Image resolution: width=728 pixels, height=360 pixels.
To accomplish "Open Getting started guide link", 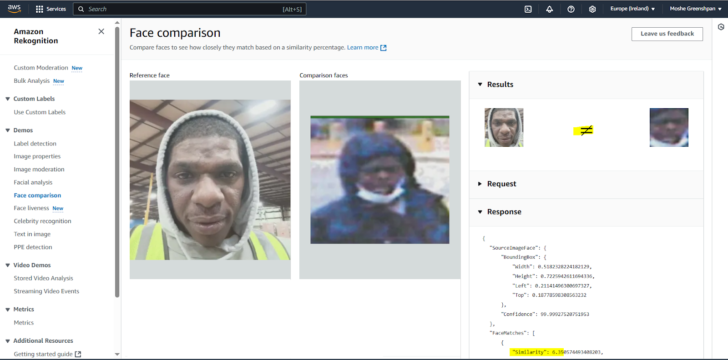I will click(x=43, y=354).
